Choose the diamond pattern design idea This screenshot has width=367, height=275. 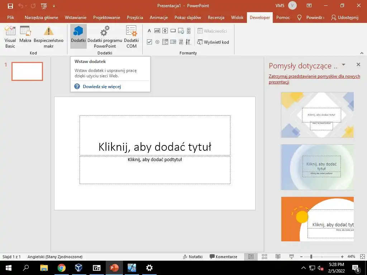click(x=317, y=115)
